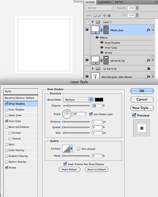Viewport: 158px width, 197px height.
Task: Enable Outer Glow style checkbox
Action: click(x=7, y=115)
